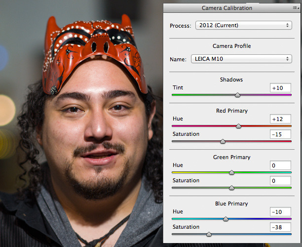Click the Camera Calibration panel title
Screen dimensions: 302x247
coord(226,8)
